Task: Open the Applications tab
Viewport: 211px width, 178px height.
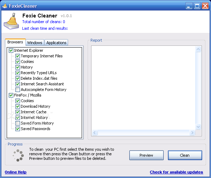Action: coord(56,43)
